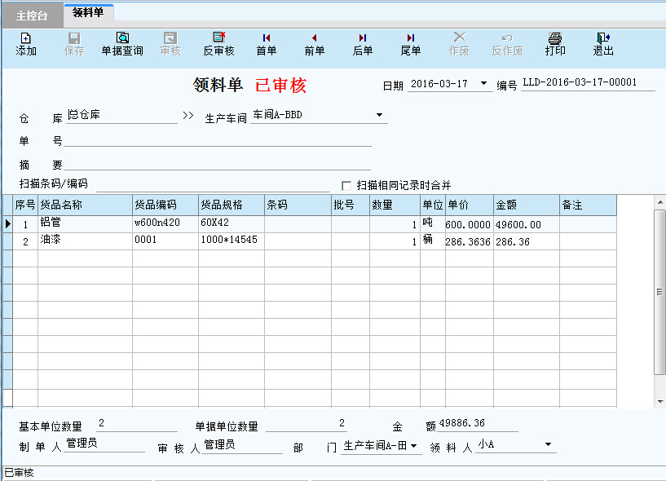Click the 286.3636 unit price cell
The image size is (666, 481).
(x=470, y=241)
